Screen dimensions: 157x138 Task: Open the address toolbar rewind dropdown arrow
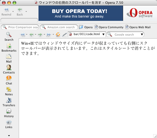coord(27,35)
